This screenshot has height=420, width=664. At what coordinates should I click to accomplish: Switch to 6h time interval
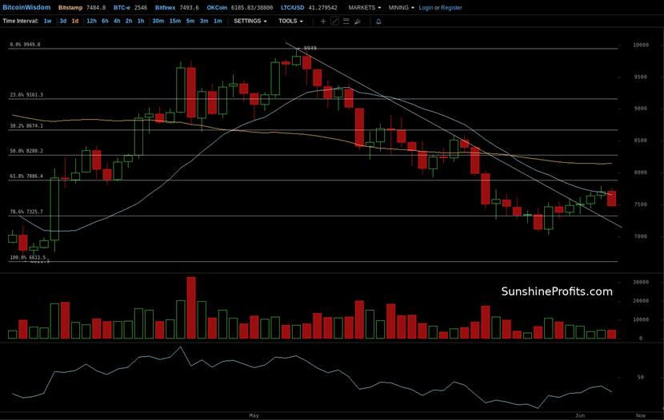[105, 21]
